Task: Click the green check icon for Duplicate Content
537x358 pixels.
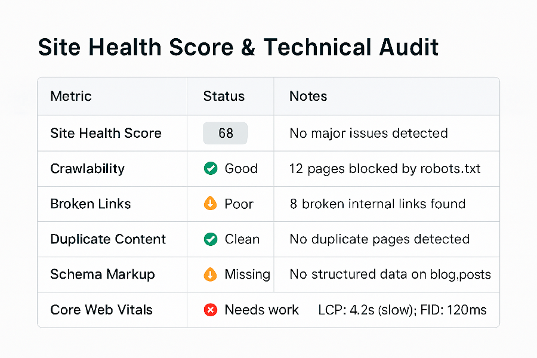Action: [x=211, y=239]
